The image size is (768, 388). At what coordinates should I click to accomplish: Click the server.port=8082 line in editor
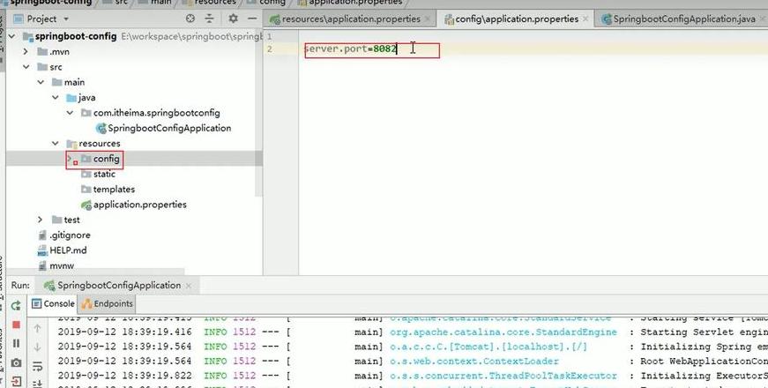click(x=350, y=49)
